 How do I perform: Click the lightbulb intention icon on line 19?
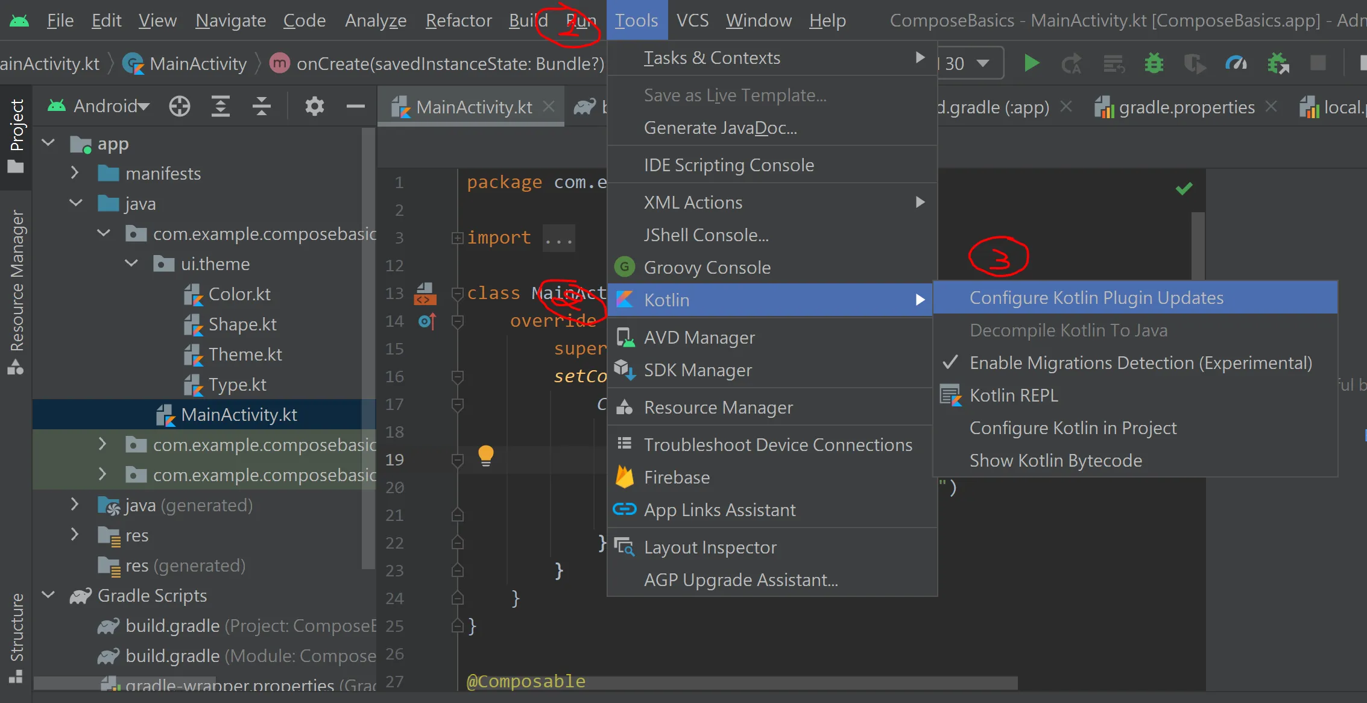pyautogui.click(x=485, y=456)
